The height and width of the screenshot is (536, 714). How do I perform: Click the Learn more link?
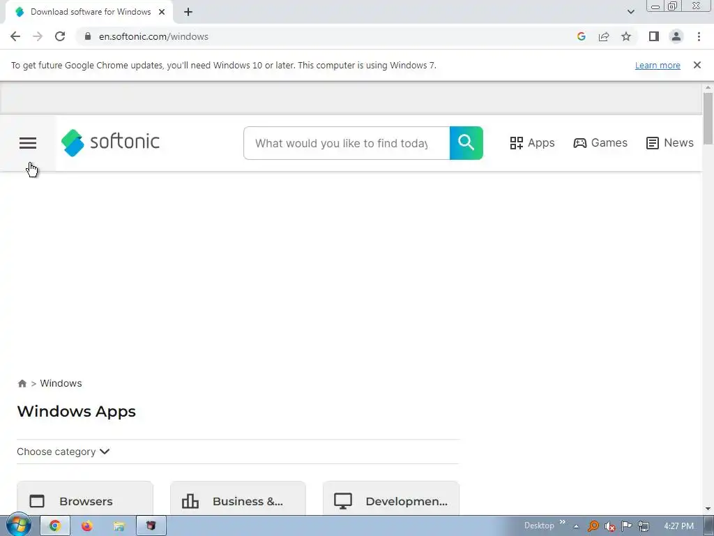pos(658,65)
